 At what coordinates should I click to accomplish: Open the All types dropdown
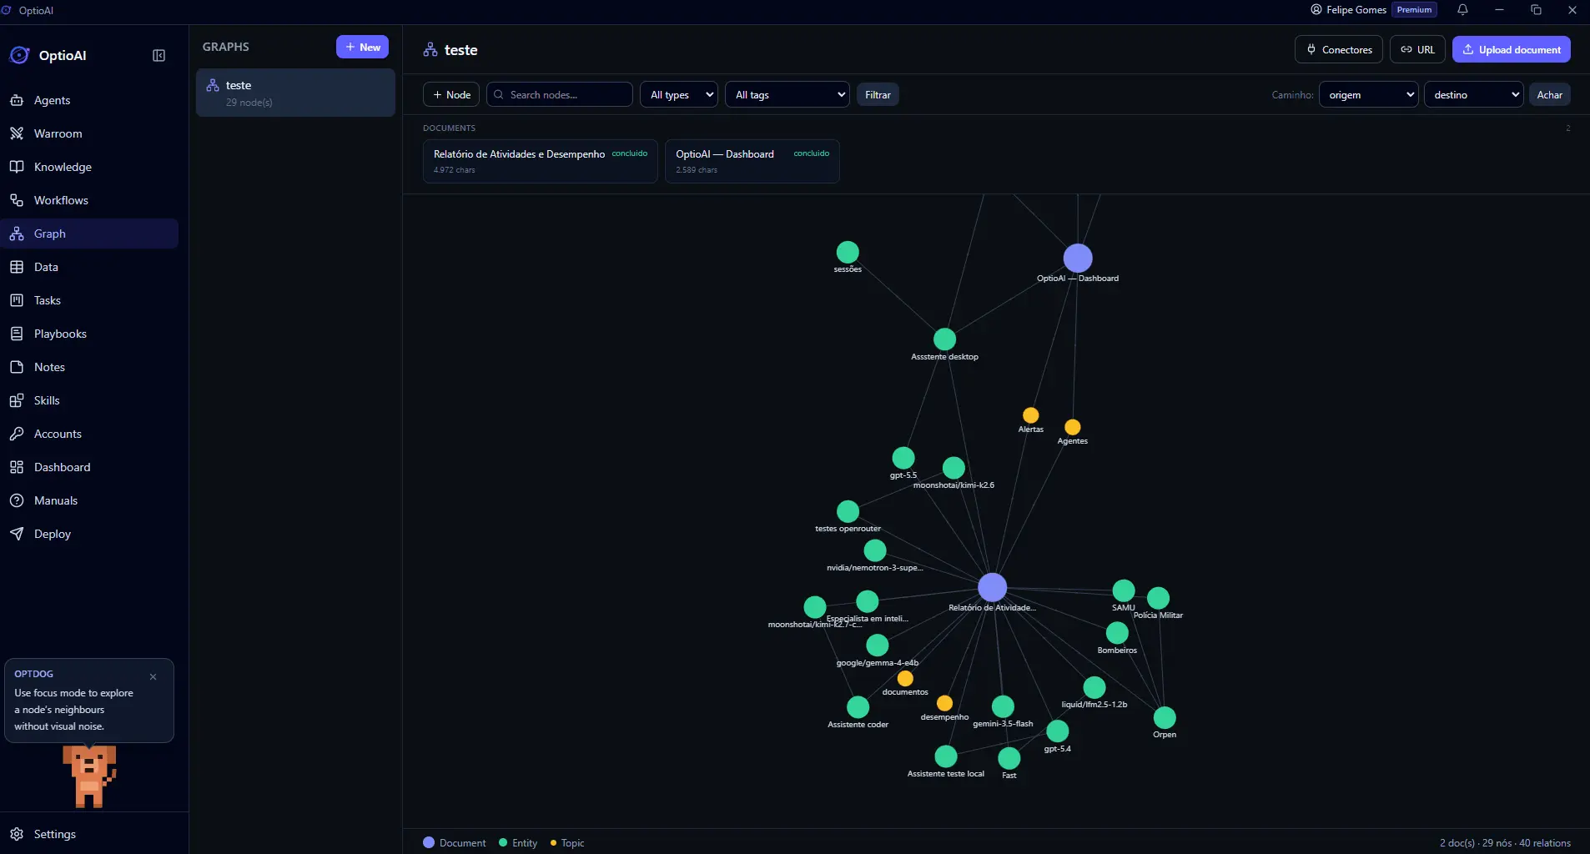pos(679,94)
